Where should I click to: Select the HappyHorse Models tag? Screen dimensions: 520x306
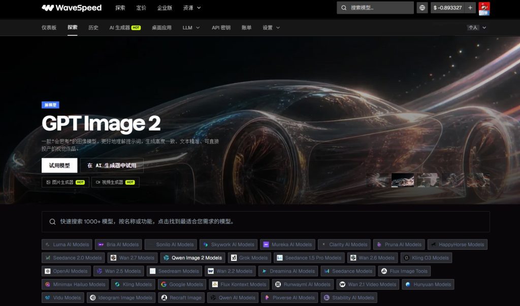click(458, 244)
